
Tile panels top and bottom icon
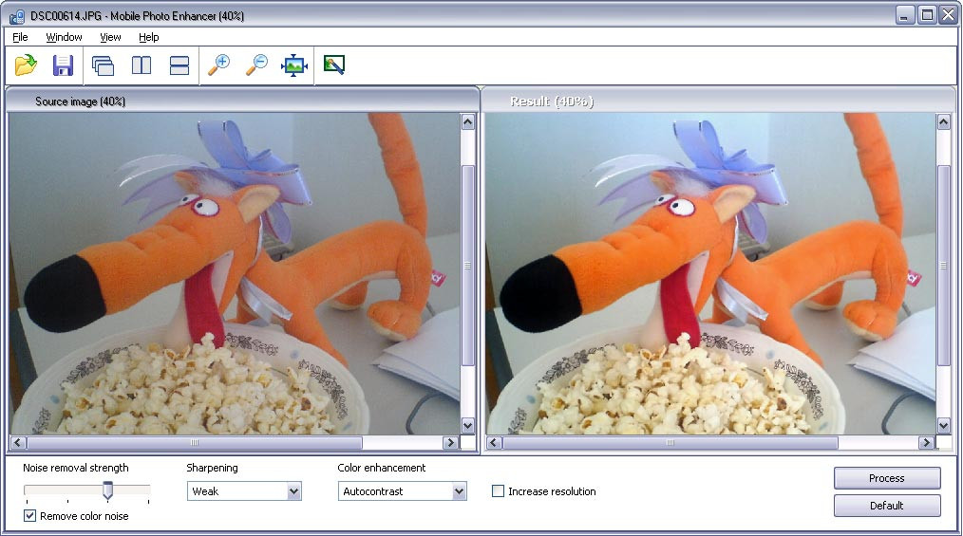pyautogui.click(x=179, y=65)
